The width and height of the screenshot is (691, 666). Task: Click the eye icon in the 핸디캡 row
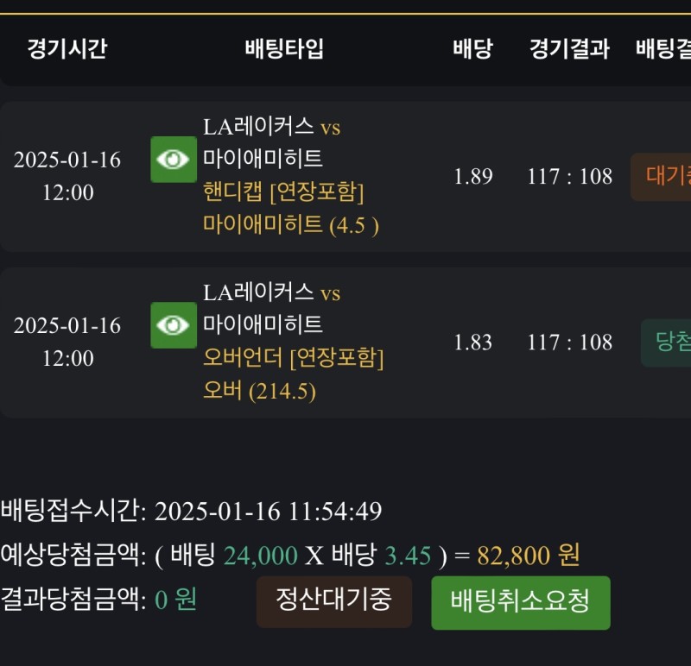coord(174,160)
